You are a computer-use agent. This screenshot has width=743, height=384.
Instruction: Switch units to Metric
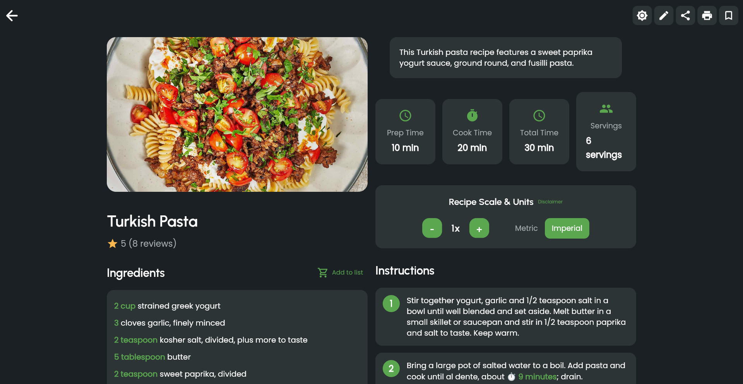(x=526, y=229)
